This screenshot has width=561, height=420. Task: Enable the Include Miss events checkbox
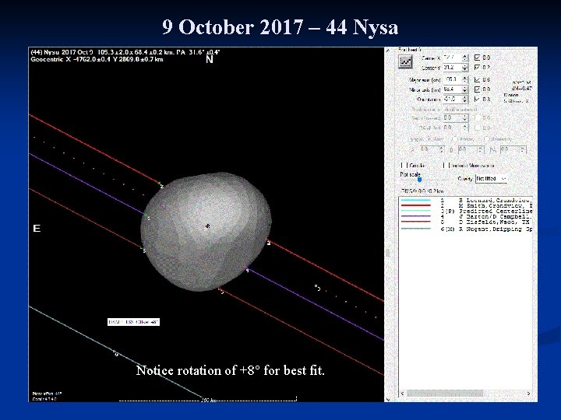click(446, 166)
